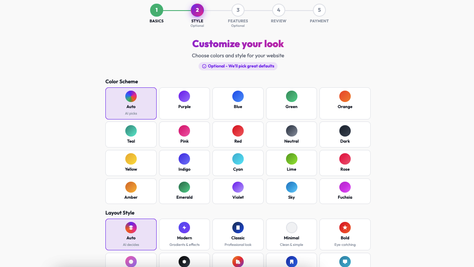
Task: Click the teal layout icon at bottom right
Action: 345,262
